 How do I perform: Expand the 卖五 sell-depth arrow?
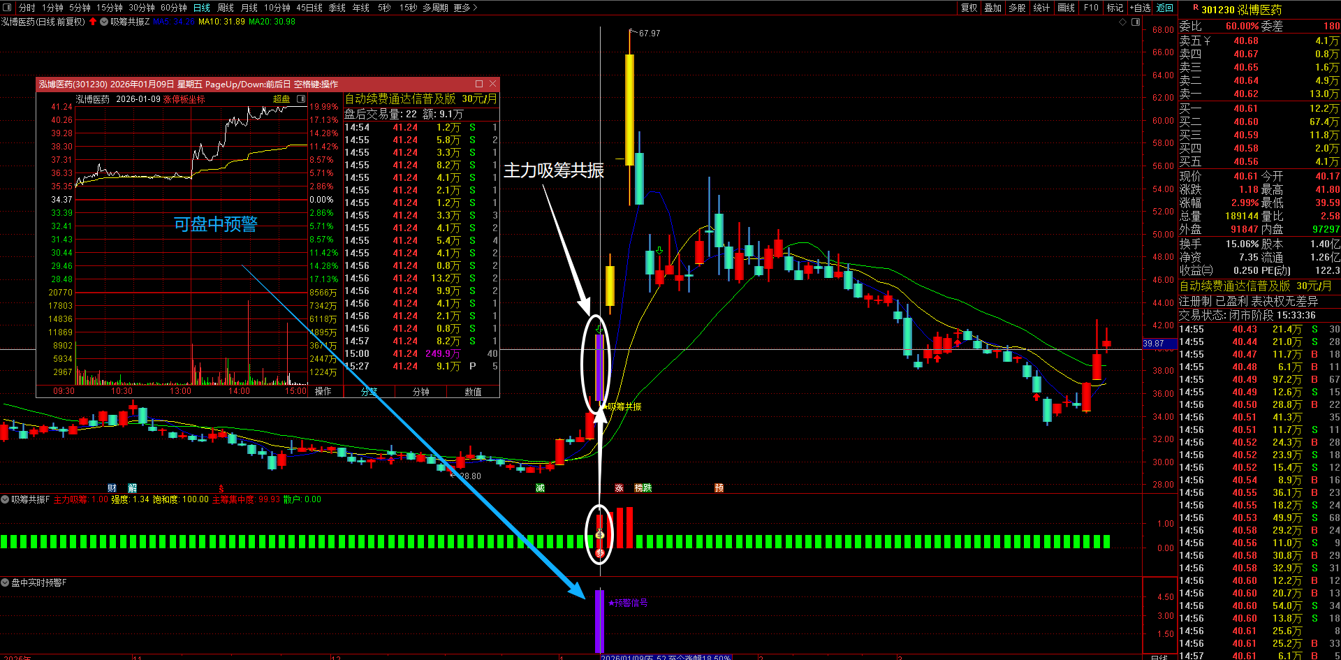(x=1207, y=41)
